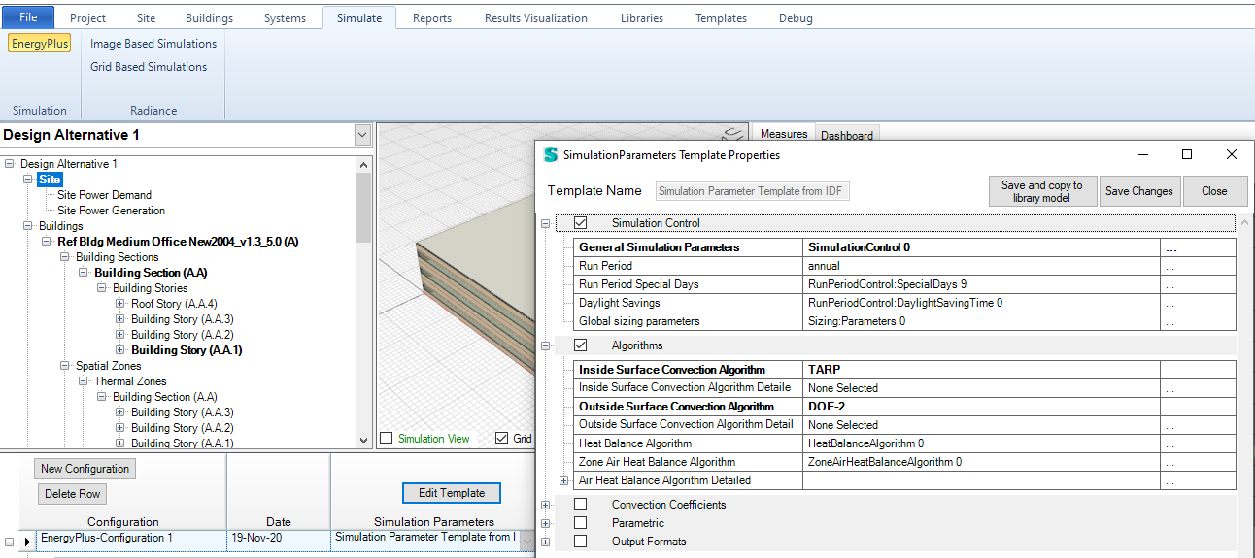Expand bold Building Story (A.A.1) under Building Stories

click(120, 350)
